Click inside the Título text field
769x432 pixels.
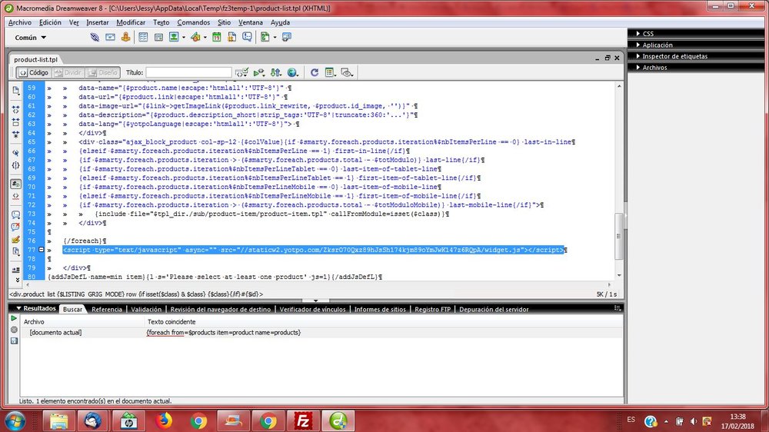[188, 72]
